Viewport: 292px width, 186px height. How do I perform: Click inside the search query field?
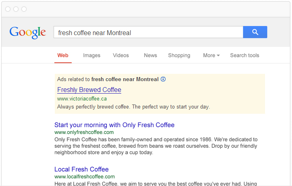pyautogui.click(x=149, y=32)
